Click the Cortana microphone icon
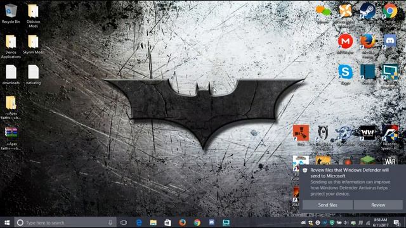The height and width of the screenshot is (228, 406). (x=110, y=222)
